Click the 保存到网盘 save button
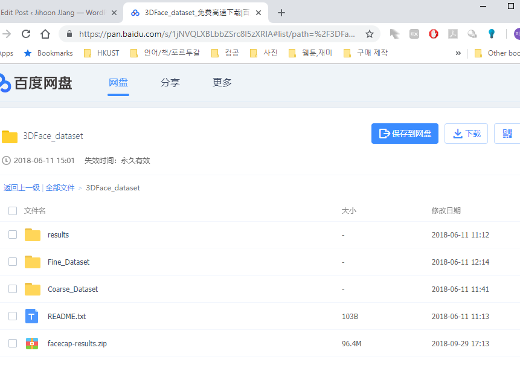The height and width of the screenshot is (365, 520). click(405, 134)
